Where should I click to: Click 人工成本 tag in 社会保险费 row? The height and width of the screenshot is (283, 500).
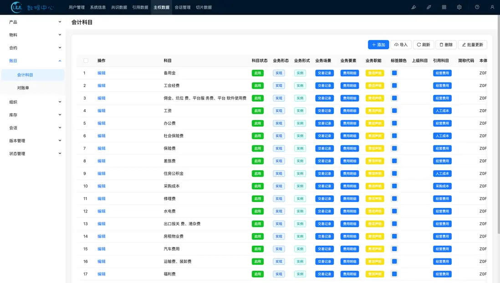coord(442,136)
